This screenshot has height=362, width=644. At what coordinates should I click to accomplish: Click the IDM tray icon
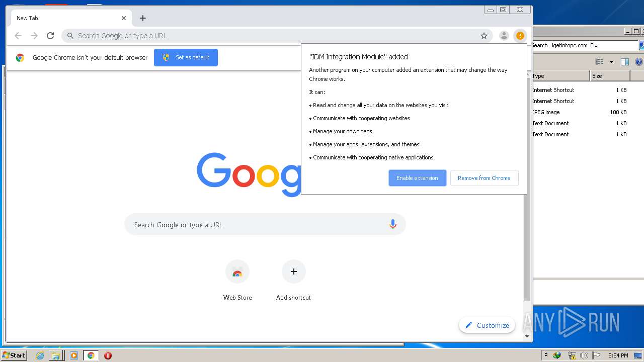click(557, 355)
